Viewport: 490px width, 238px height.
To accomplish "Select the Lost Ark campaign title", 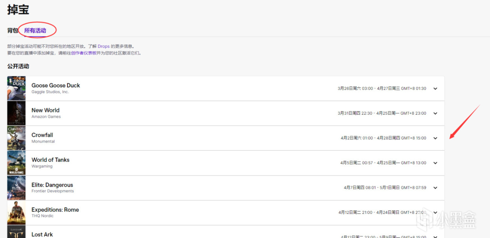I will coord(42,234).
